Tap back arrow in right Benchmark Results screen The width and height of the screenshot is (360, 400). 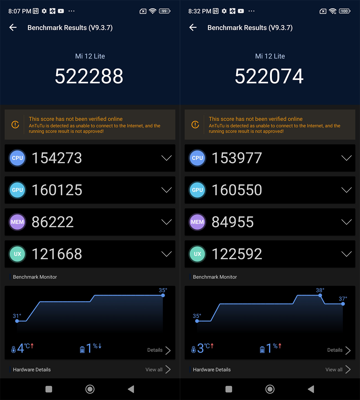click(193, 27)
